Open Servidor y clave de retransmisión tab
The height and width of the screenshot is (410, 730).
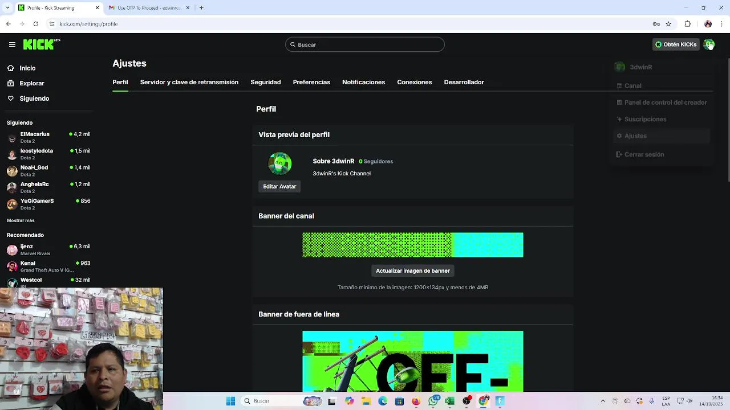click(x=189, y=82)
